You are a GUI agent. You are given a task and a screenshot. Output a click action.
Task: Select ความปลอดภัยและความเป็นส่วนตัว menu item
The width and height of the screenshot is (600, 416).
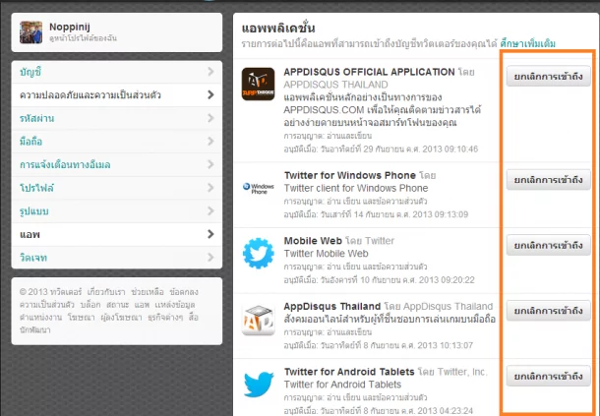point(117,95)
